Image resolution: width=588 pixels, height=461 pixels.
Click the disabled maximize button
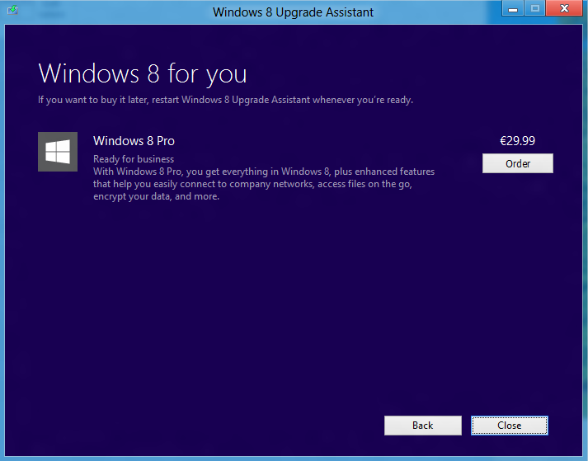(x=534, y=9)
